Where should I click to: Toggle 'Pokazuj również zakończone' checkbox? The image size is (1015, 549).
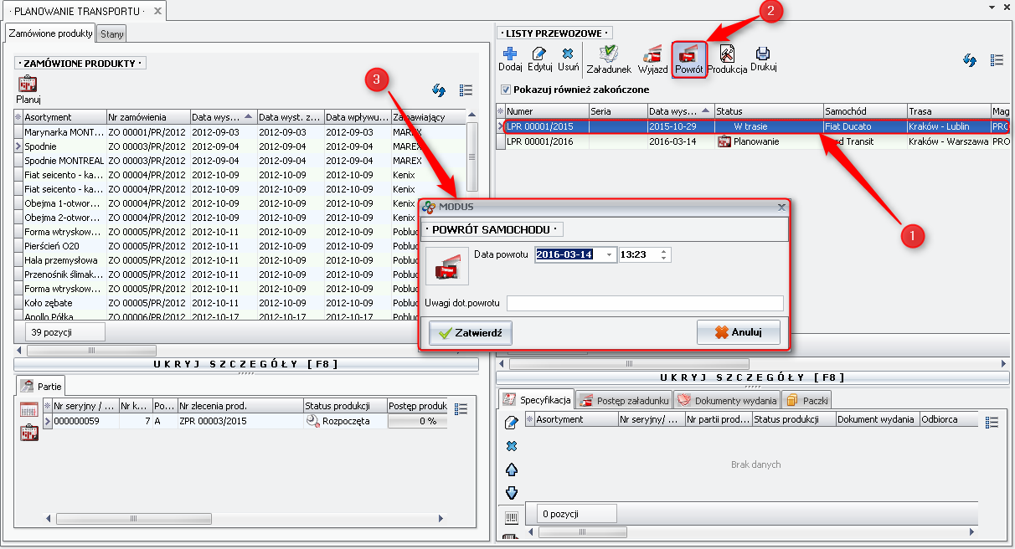505,90
